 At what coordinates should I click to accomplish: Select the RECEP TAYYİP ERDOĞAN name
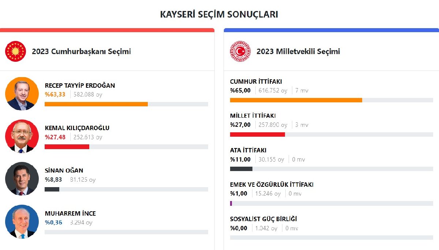pos(80,86)
